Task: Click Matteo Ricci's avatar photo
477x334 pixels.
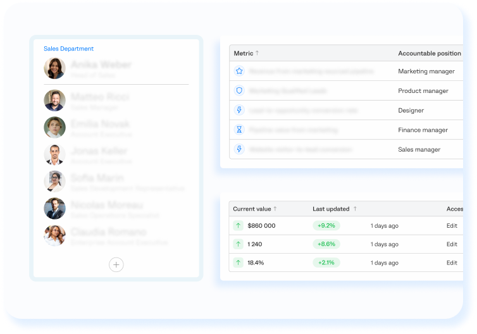Action: pos(55,101)
